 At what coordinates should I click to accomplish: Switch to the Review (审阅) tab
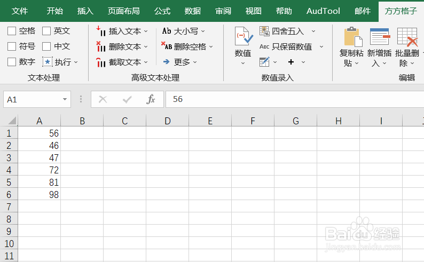click(x=223, y=11)
